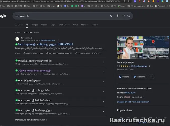This screenshot has height=126, width=170.
Task: Switch to the Videos tab
Action: coord(44,25)
